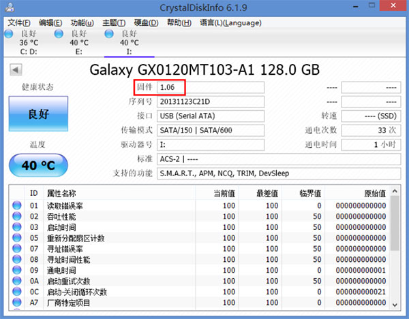The image size is (409, 319).
Task: Select the 05 重新分配扇区计数 row
Action: (x=199, y=238)
